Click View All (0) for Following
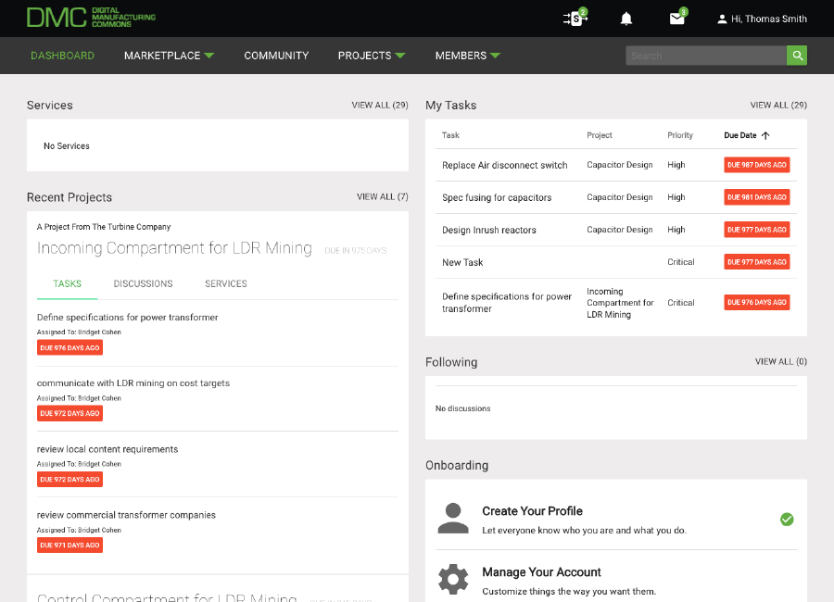 click(x=781, y=361)
